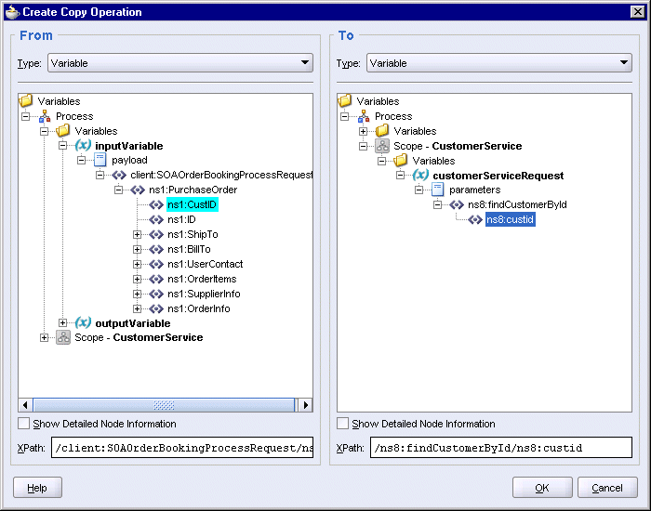
Task: Click the element icon beside ns8:custid
Action: coord(475,220)
